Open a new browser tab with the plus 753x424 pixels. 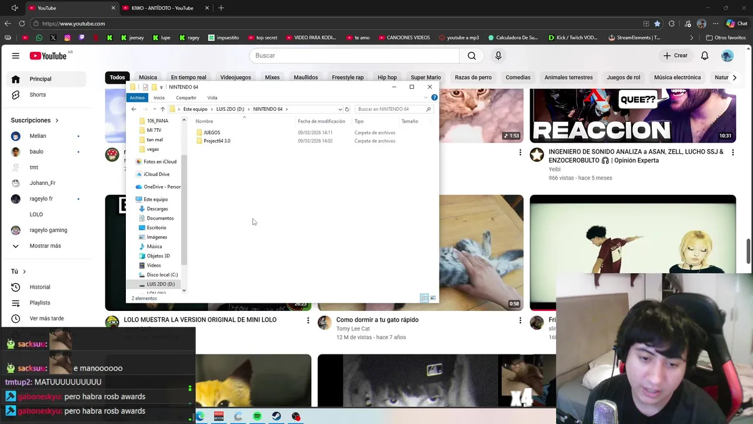[x=221, y=8]
